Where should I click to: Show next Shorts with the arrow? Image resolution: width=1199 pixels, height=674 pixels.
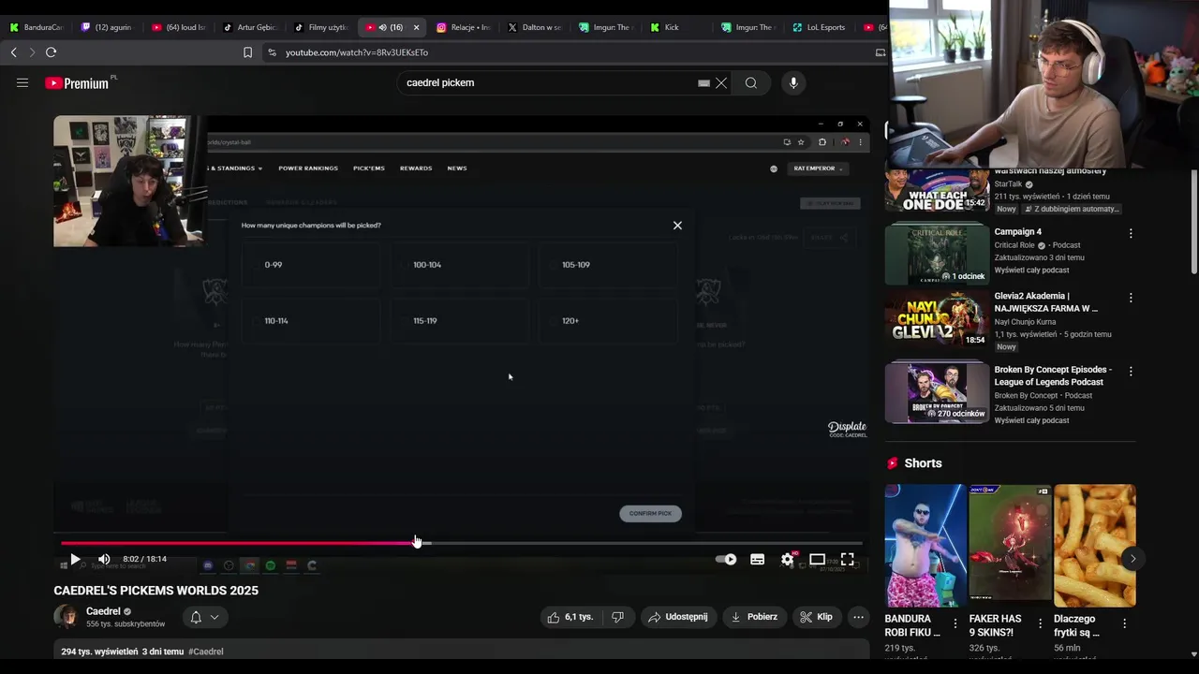point(1132,559)
